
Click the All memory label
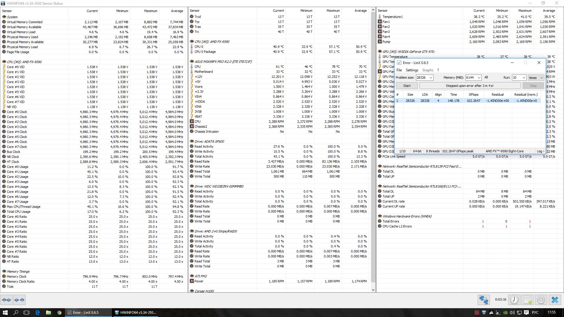[486, 77]
